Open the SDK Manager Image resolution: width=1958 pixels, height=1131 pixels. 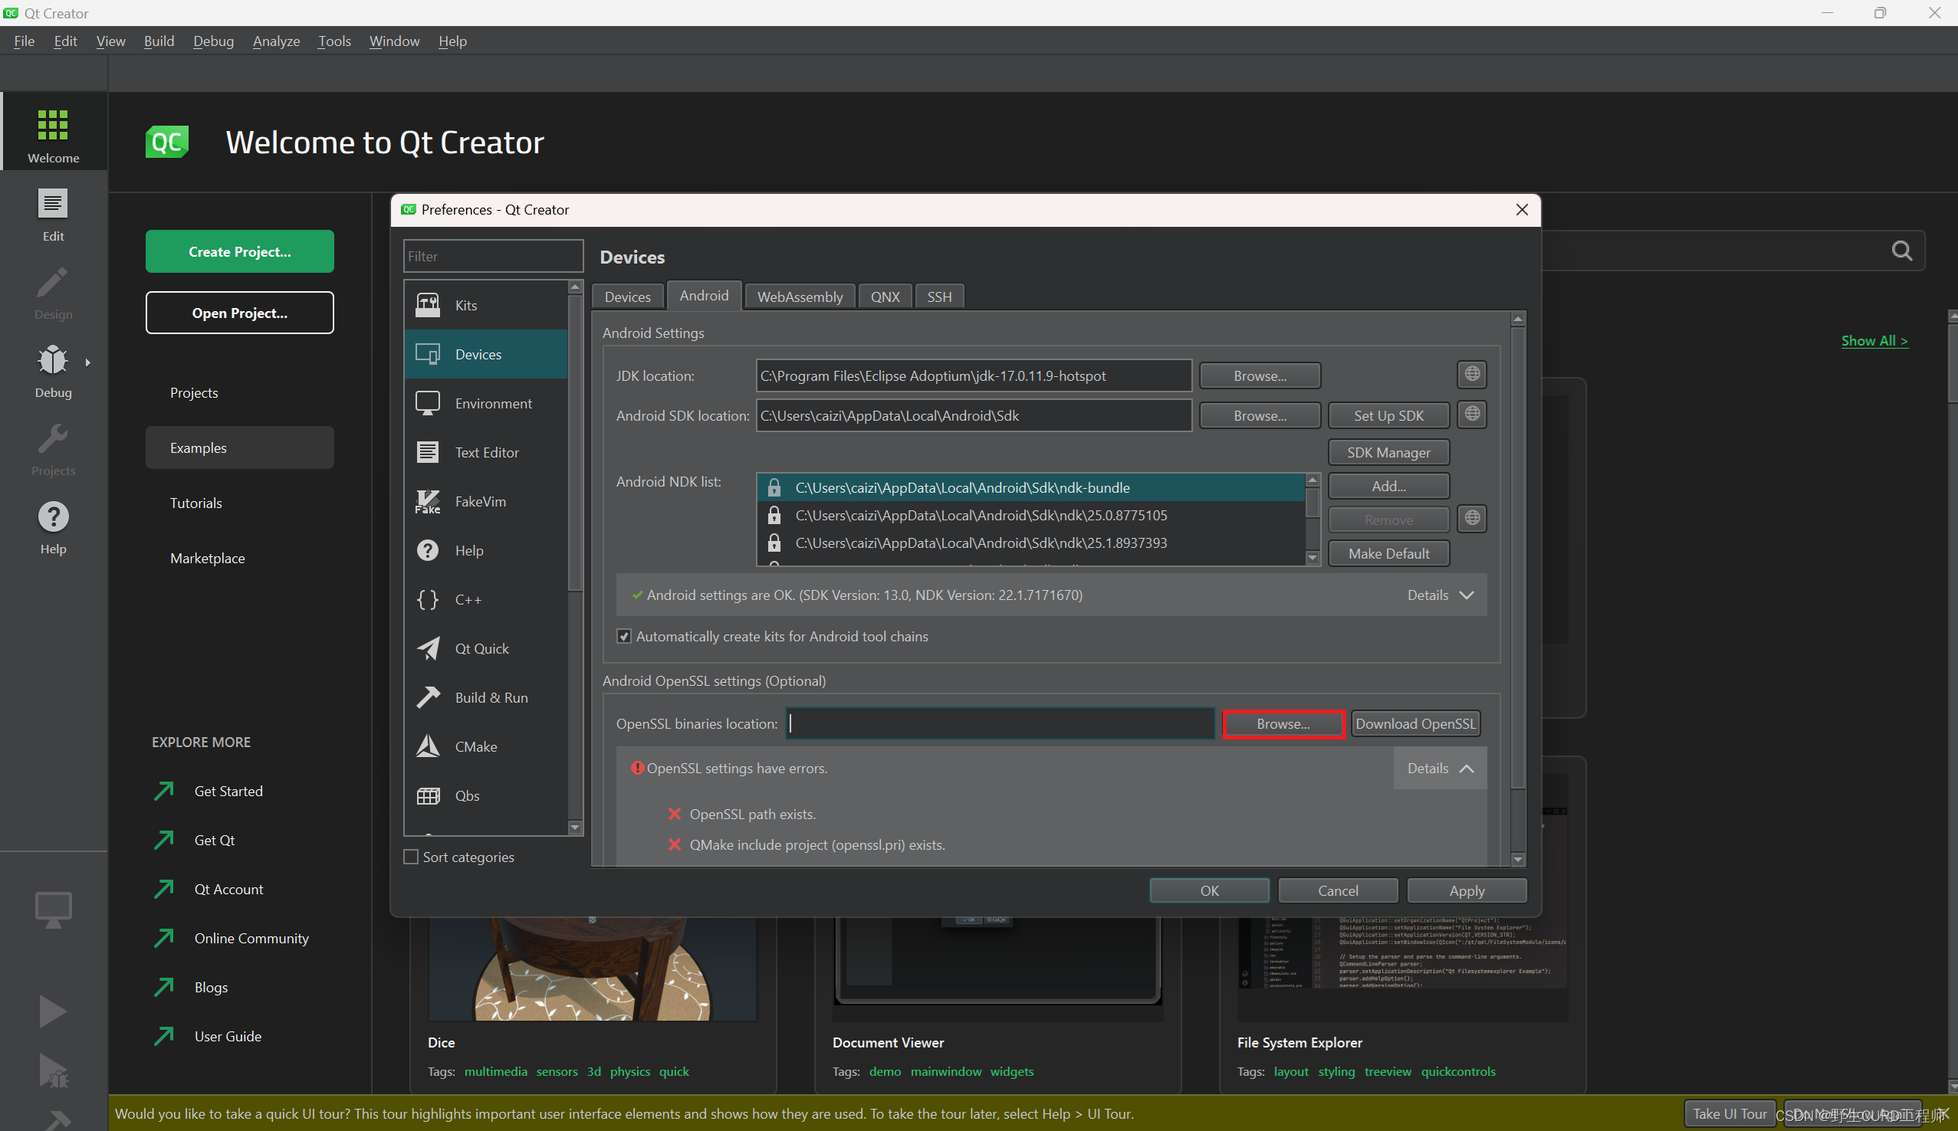tap(1388, 452)
